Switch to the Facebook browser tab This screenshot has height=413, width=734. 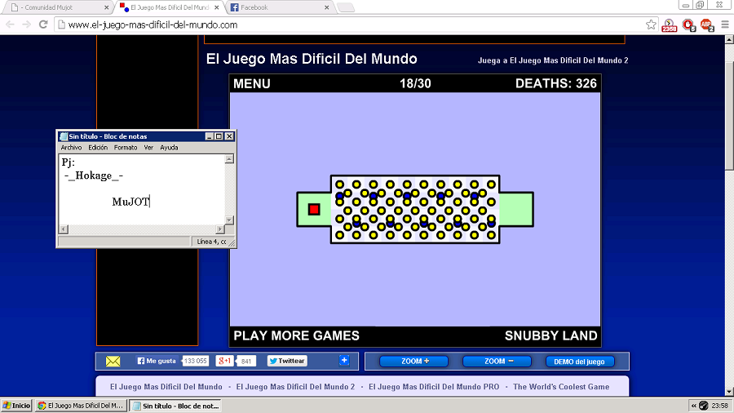277,7
